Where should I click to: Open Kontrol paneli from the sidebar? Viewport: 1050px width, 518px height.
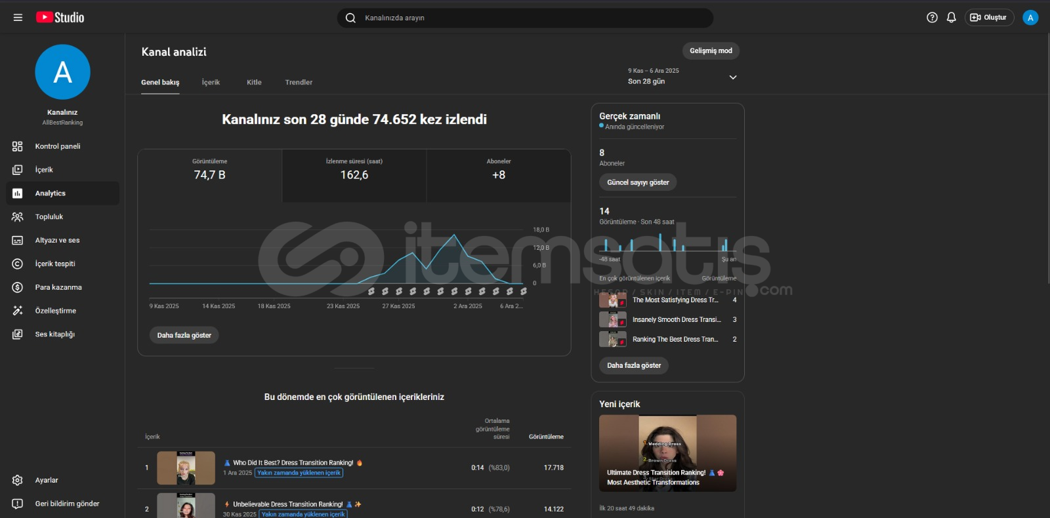click(58, 146)
